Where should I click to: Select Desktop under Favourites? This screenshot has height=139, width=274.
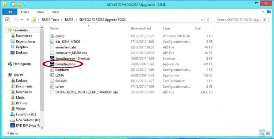22,53
